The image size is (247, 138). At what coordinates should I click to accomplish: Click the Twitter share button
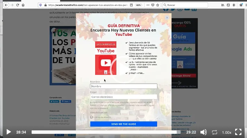[54, 101]
